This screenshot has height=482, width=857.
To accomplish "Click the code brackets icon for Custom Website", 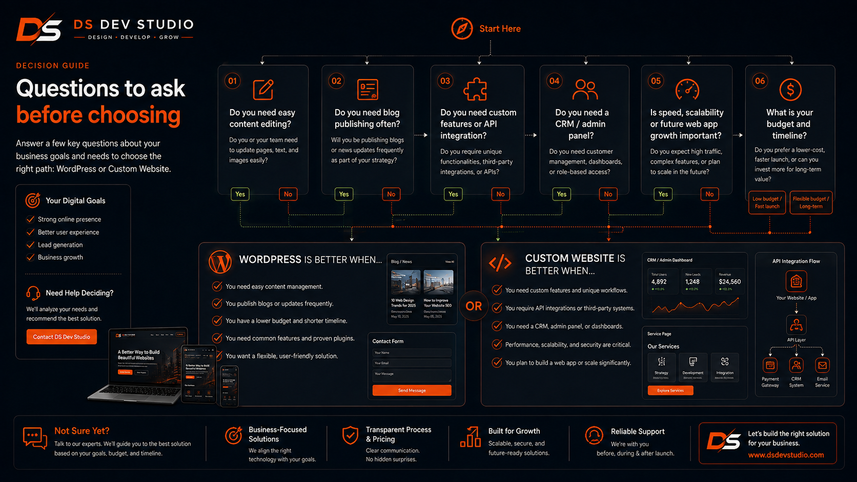I will pos(500,263).
